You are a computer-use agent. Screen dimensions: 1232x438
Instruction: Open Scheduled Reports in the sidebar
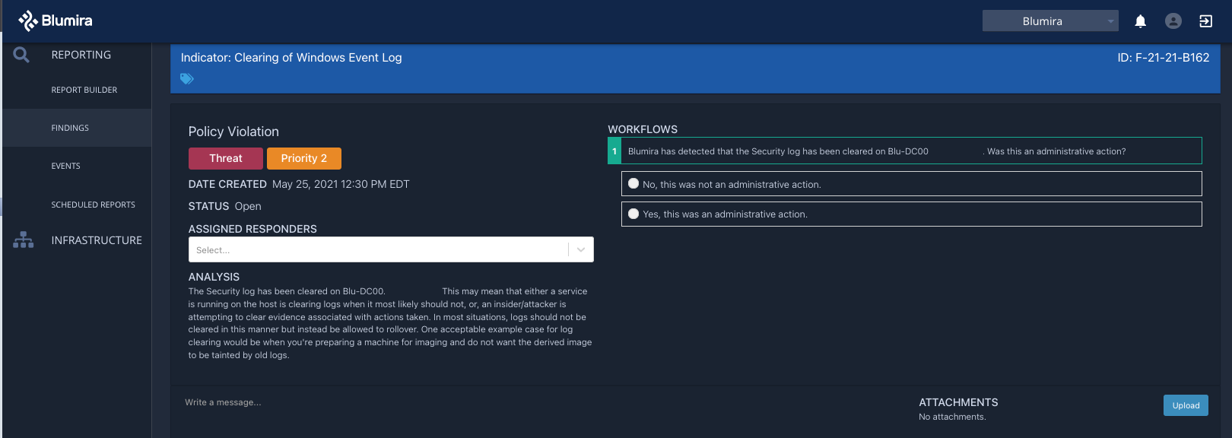click(94, 205)
